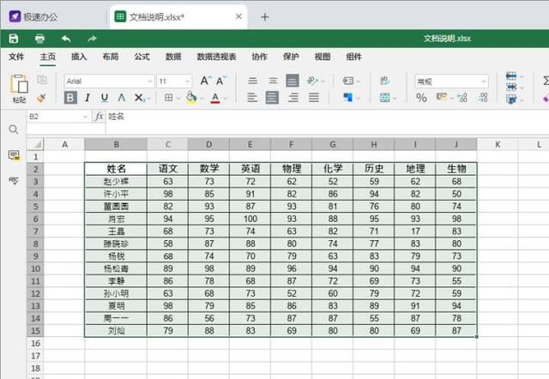Decrease the font size with smaller A
549x379 pixels.
[x=221, y=81]
